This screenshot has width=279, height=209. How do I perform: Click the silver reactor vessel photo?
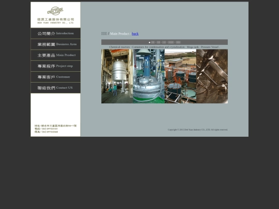(x=117, y=76)
